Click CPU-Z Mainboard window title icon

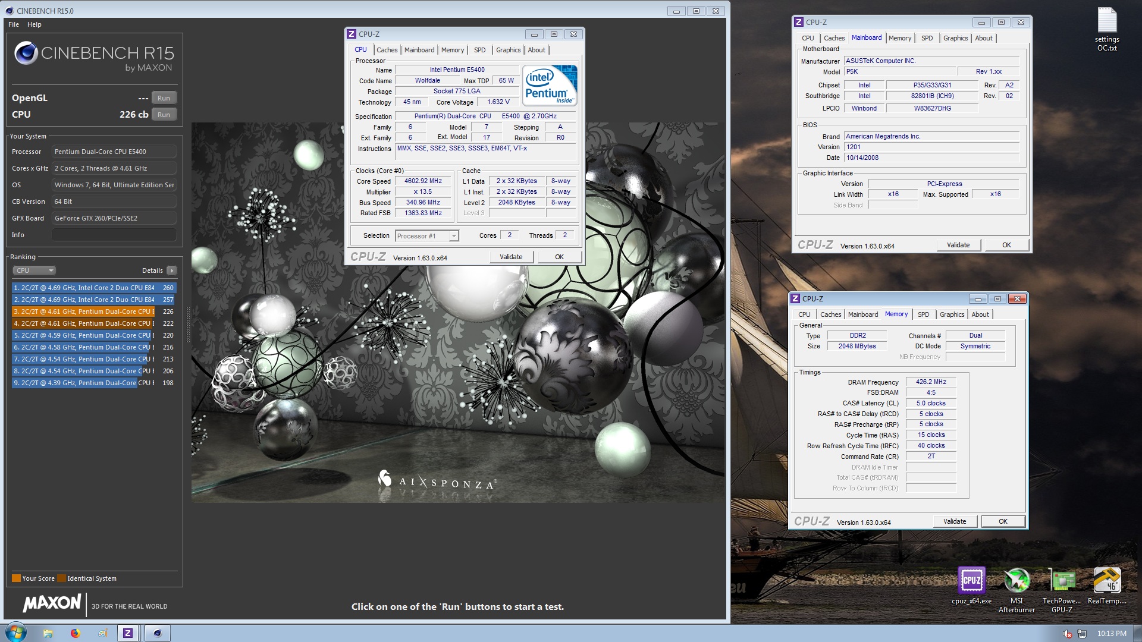(799, 22)
